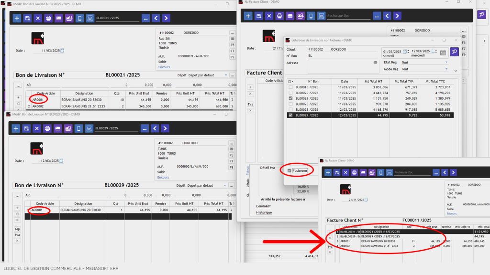Screen dimensions: 490x275
Task: Click the Encours link in BL00029 window
Action: click(163, 178)
